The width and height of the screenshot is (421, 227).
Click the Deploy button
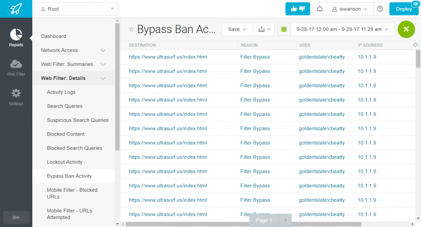(404, 9)
